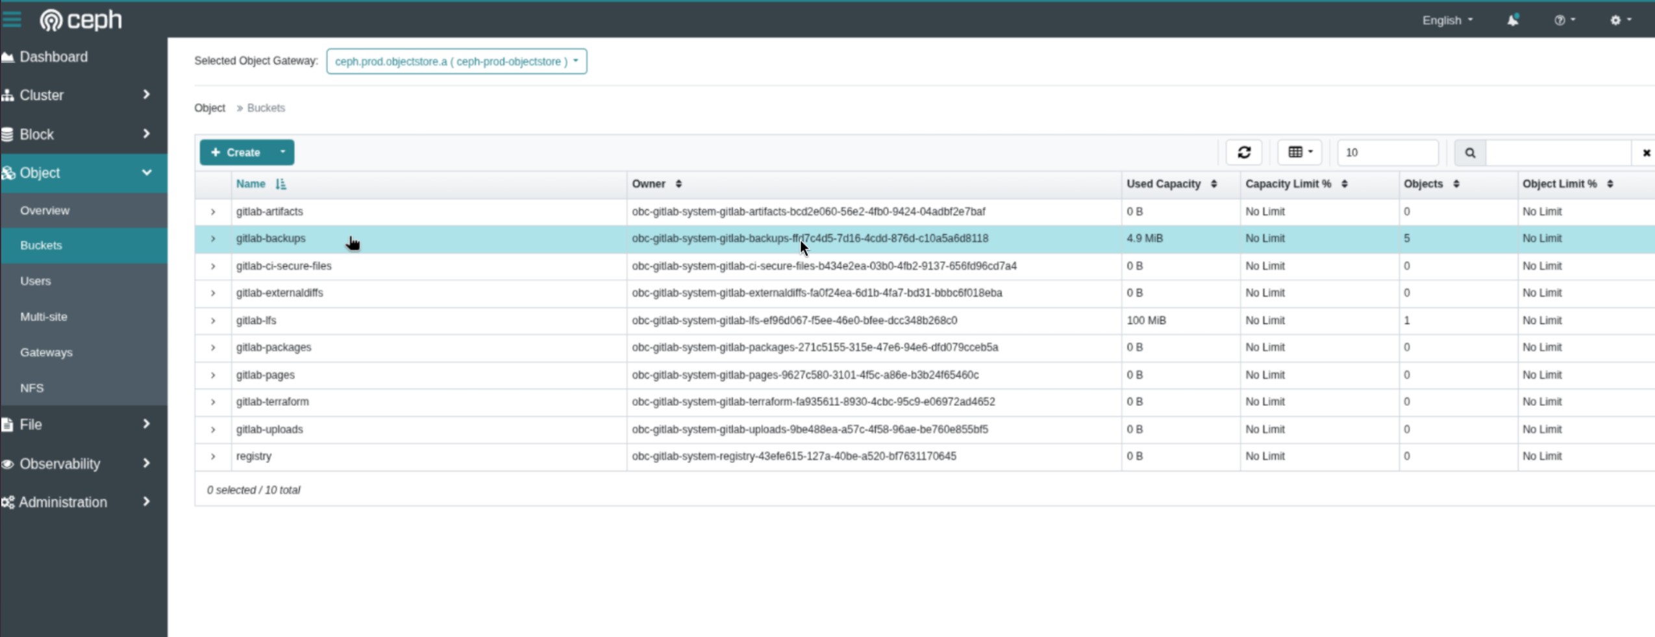Open the column visibility table icon dropdown
Image resolution: width=1655 pixels, height=637 pixels.
click(x=1299, y=152)
